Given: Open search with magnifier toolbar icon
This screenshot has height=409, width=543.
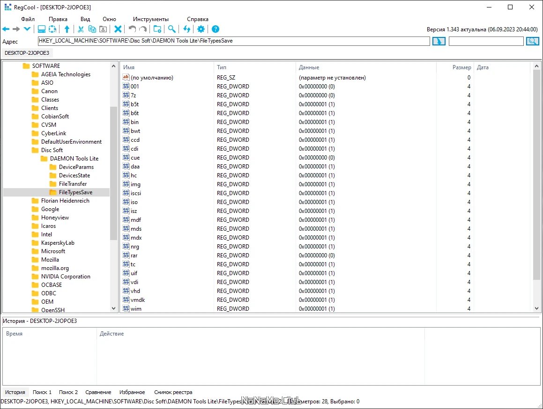Looking at the screenshot, I should click(x=172, y=29).
